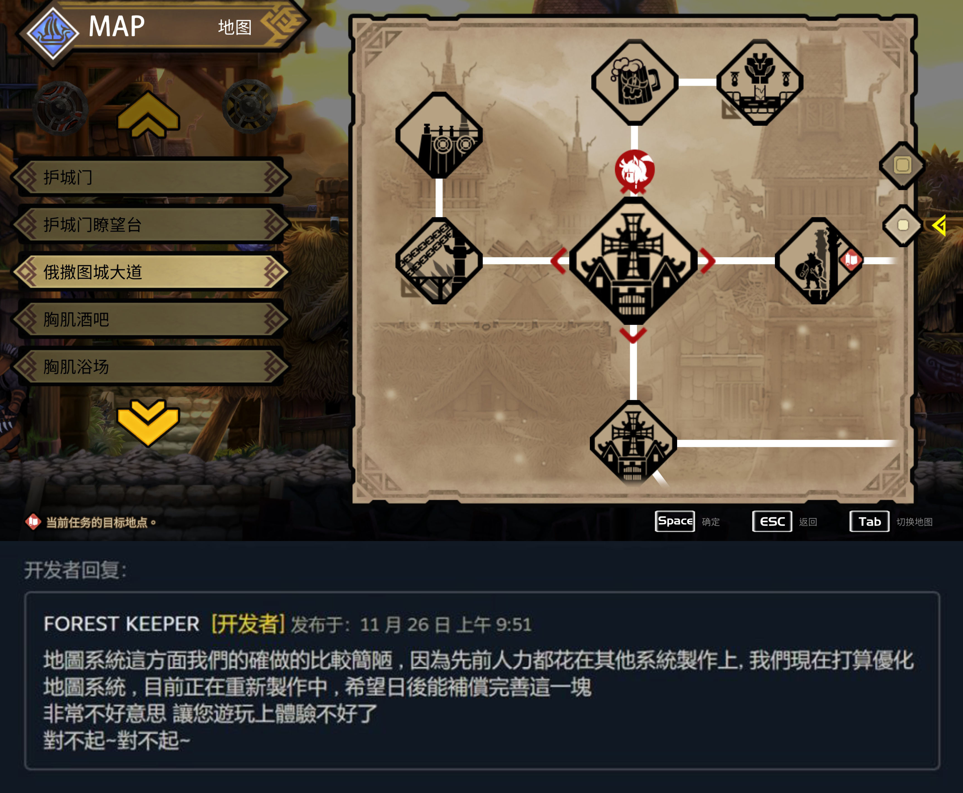Viewport: 963px width, 793px height.
Task: Select the muscle bathhouse node at top right
Action: coord(760,82)
